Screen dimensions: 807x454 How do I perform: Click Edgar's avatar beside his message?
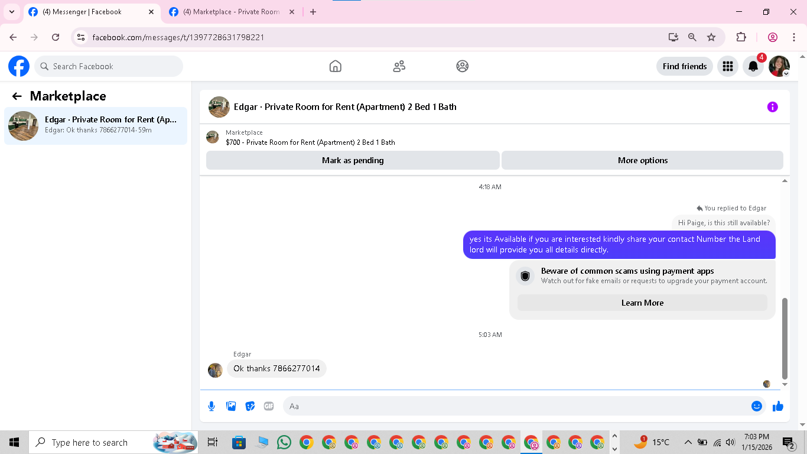pos(215,370)
